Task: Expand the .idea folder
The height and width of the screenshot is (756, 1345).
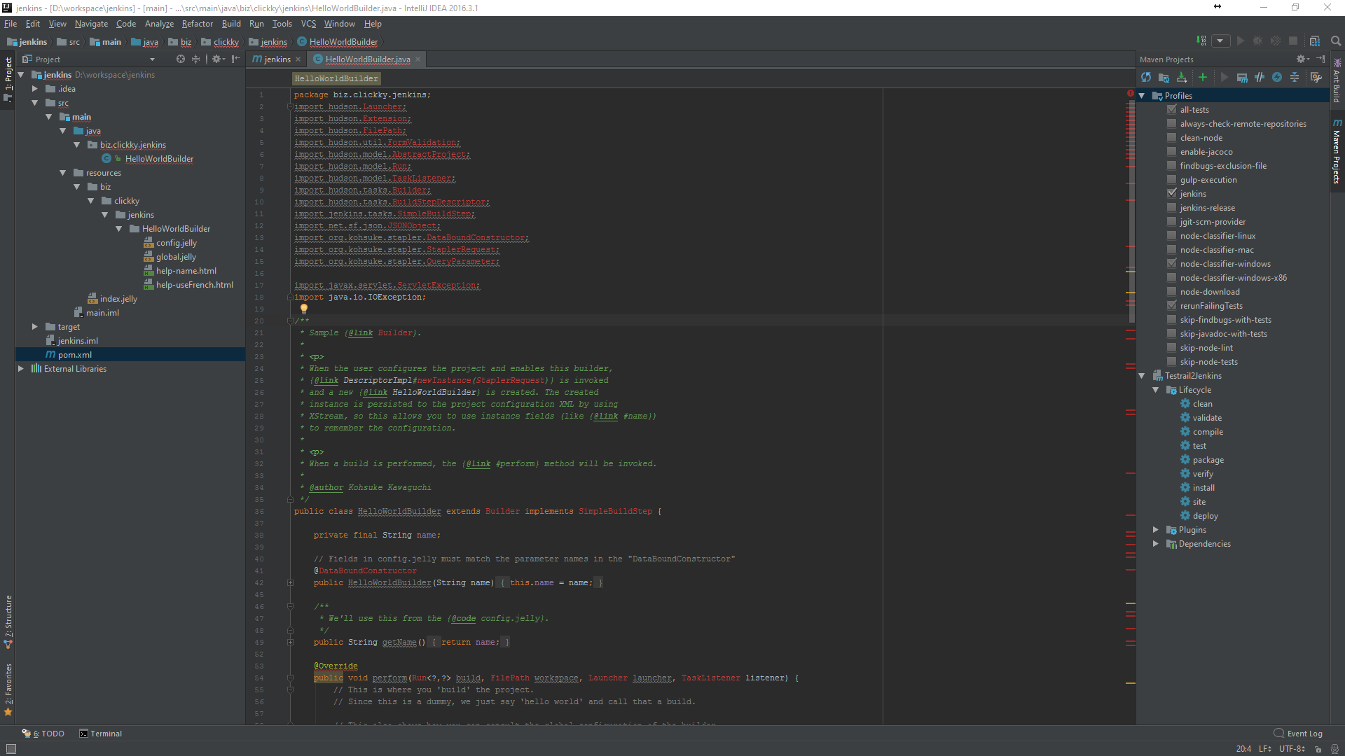Action: (x=35, y=89)
